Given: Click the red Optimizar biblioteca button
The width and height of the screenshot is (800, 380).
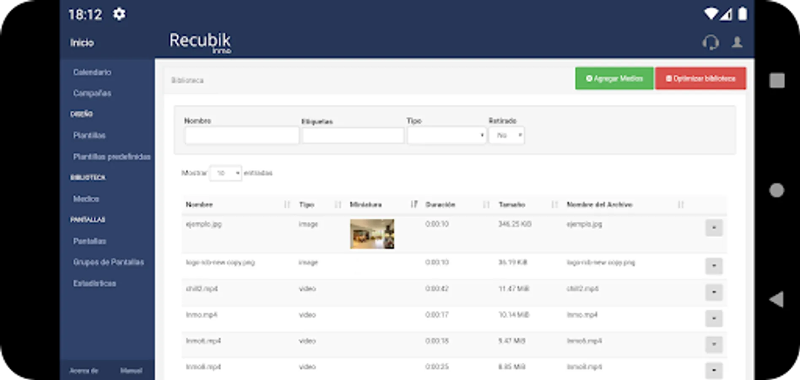Looking at the screenshot, I should 700,79.
